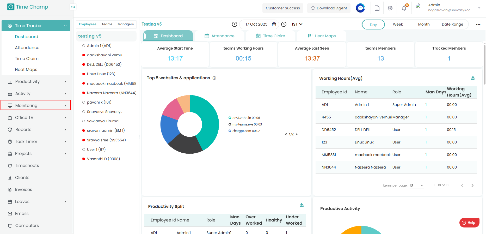Switch to Month view
Image resolution: width=486 pixels, height=234 pixels.
(x=424, y=24)
